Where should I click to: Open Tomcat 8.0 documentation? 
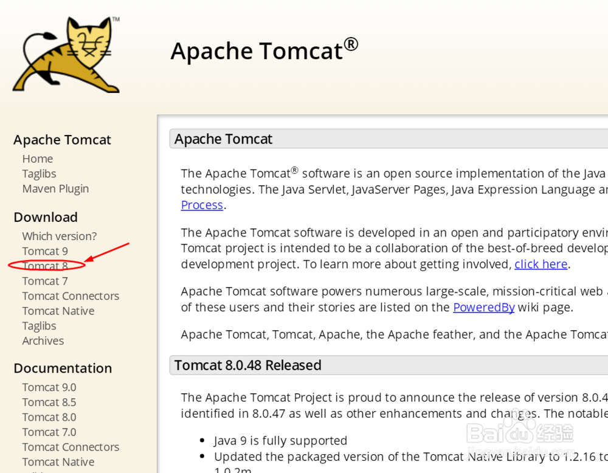point(49,417)
